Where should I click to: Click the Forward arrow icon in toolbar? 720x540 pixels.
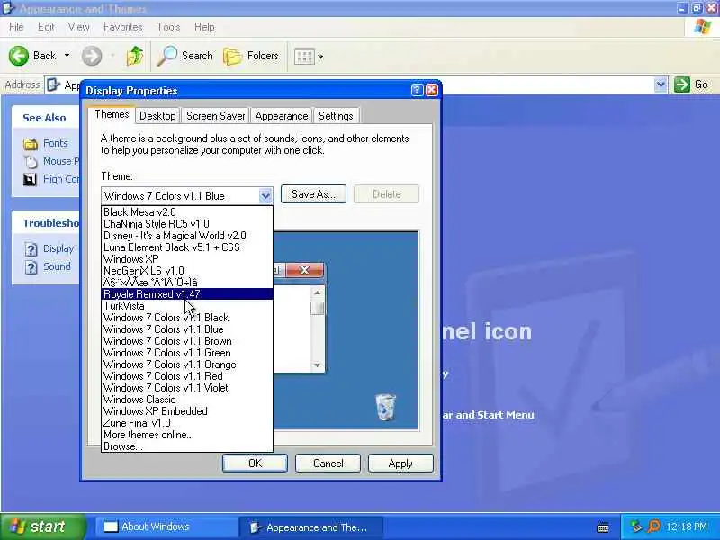(x=92, y=56)
